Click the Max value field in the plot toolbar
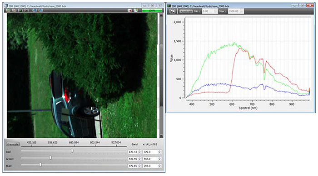Screen dimensions: 318x176 coord(236,11)
